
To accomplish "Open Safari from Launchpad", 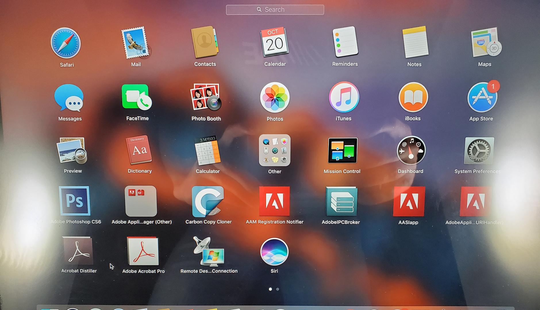I will point(66,43).
